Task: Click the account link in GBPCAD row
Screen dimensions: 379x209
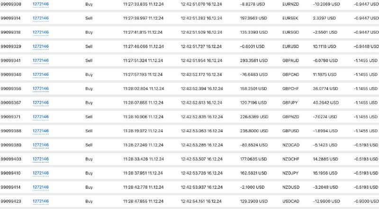Action: point(41,74)
